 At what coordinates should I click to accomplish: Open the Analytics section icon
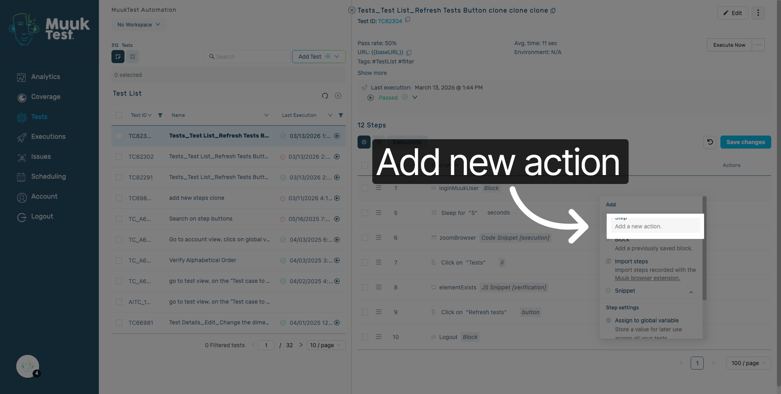[22, 77]
